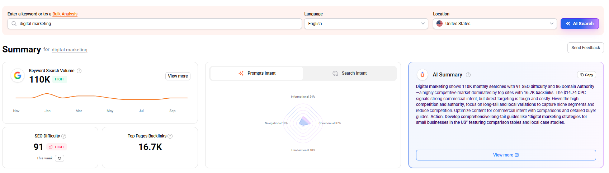Click View more under AI Summary

[506, 155]
